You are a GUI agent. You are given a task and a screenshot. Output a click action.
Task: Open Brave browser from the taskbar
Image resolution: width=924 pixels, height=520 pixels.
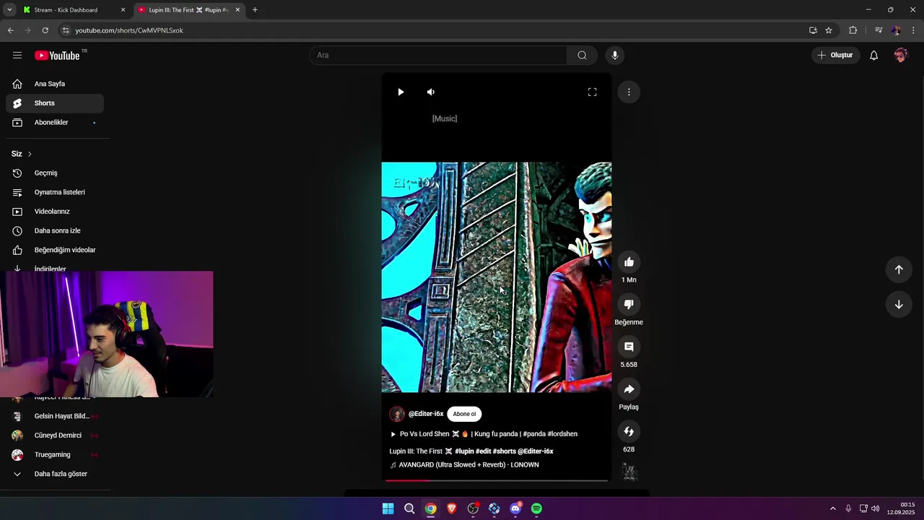click(452, 508)
